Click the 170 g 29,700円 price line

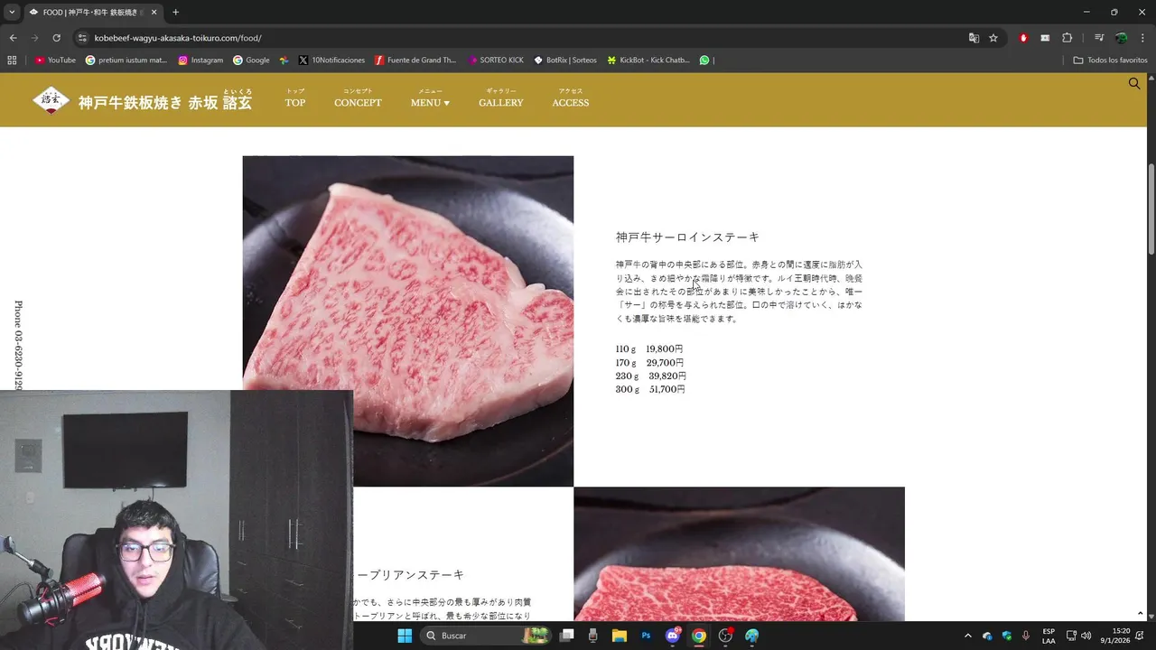[649, 363]
